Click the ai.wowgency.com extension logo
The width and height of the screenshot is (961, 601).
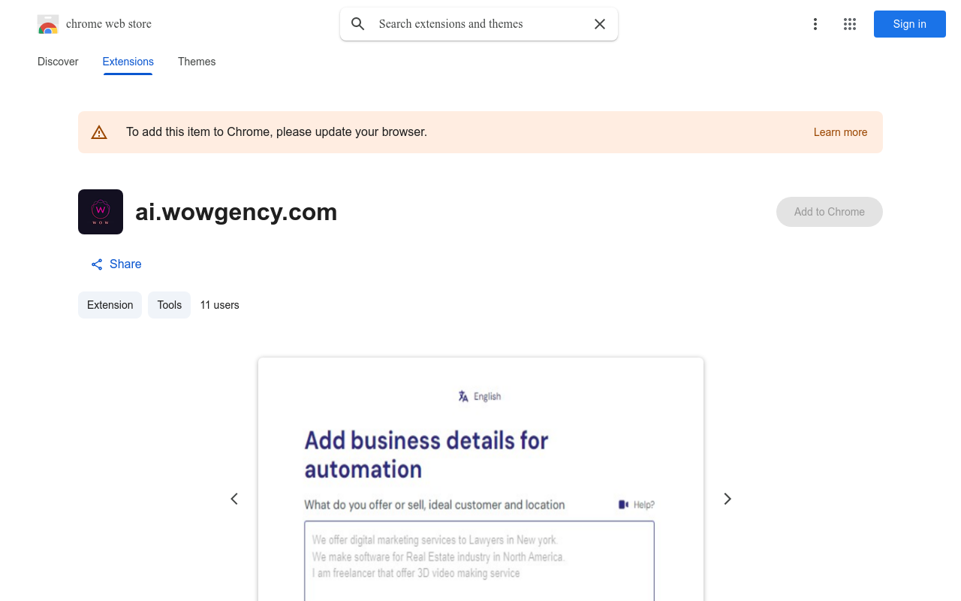coord(101,212)
